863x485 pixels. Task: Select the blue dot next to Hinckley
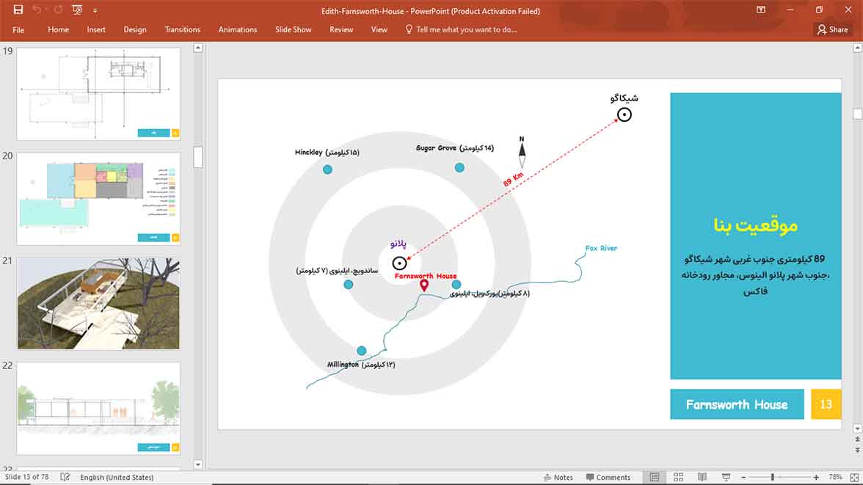pyautogui.click(x=327, y=169)
